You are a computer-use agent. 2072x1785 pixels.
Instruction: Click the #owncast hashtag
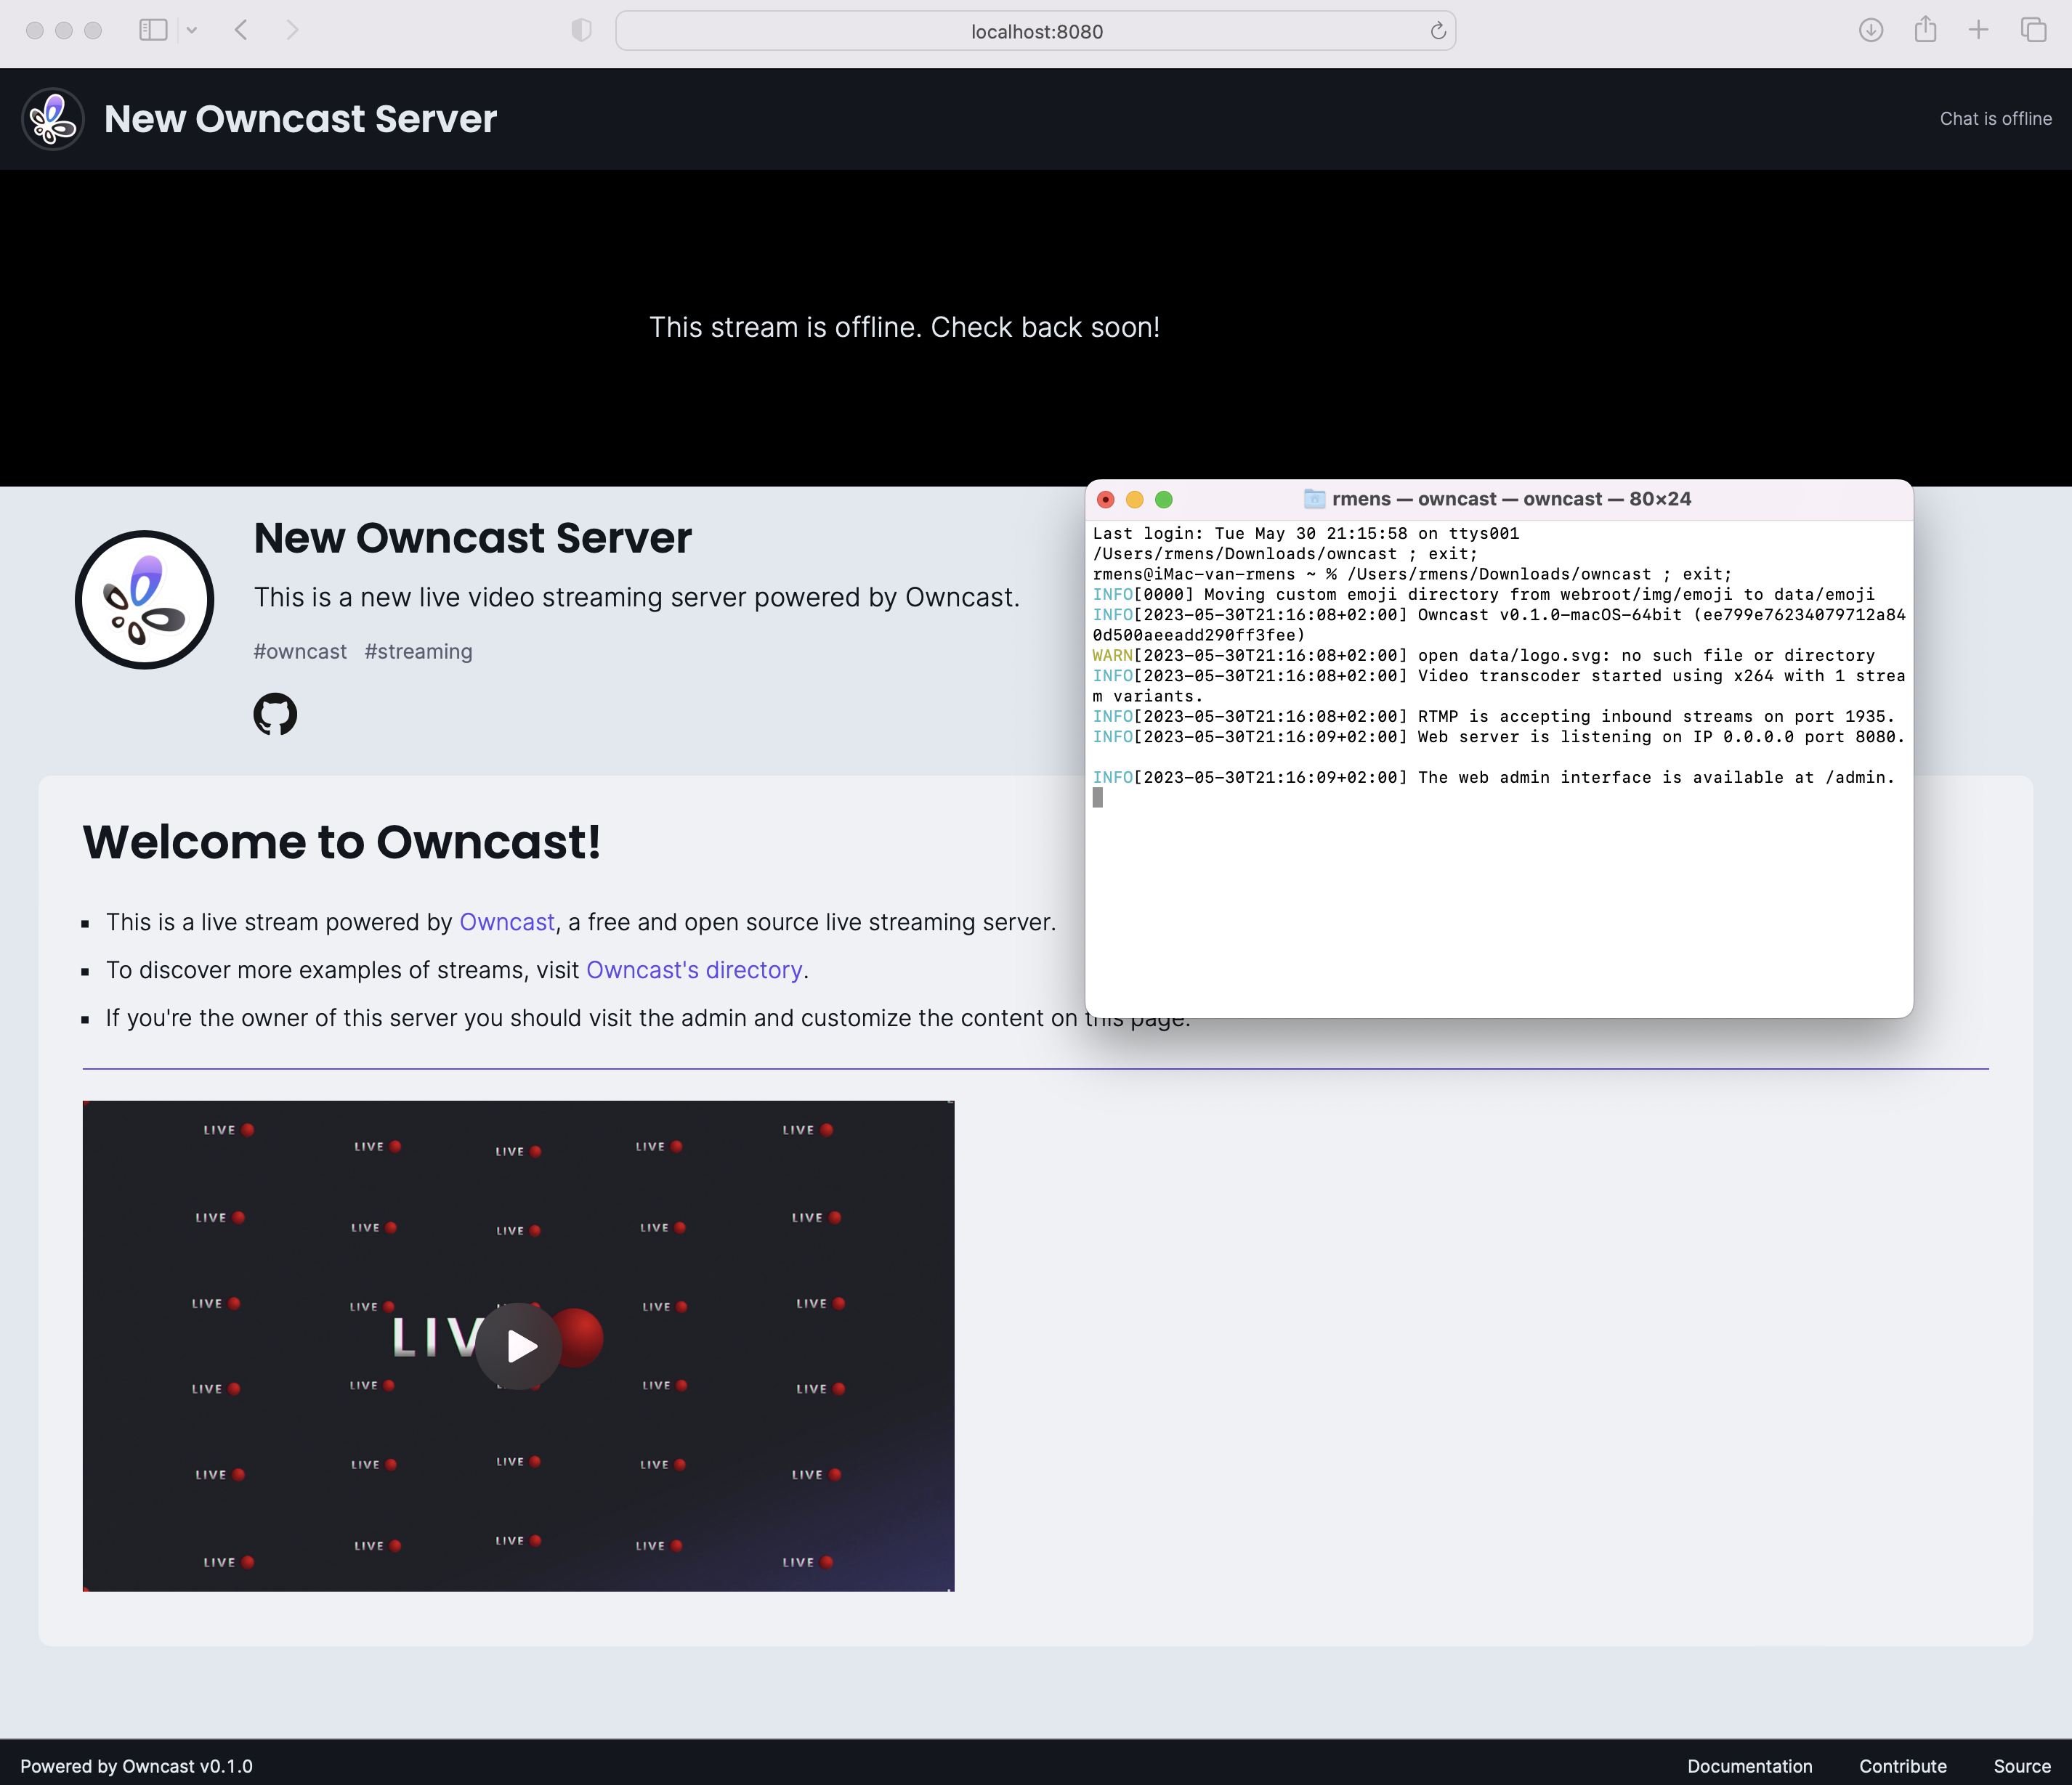click(x=299, y=651)
